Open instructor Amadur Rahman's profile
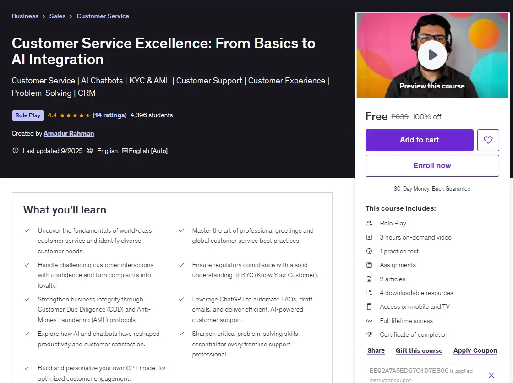The image size is (513, 383). [x=69, y=133]
